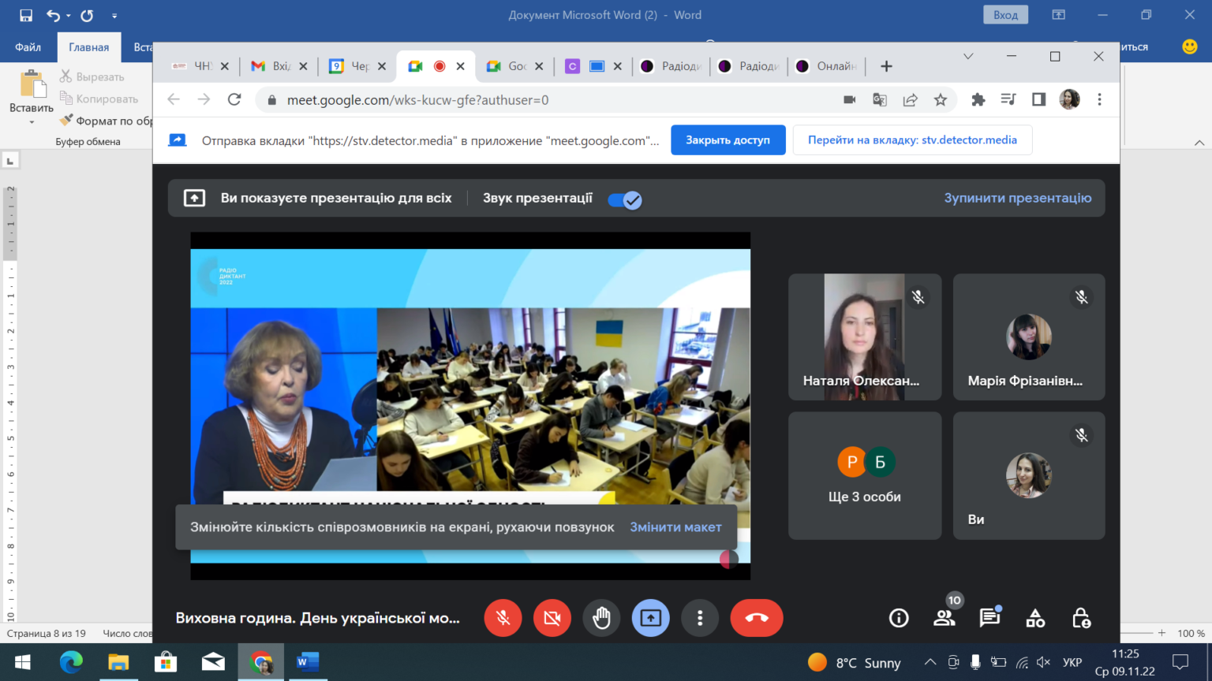The height and width of the screenshot is (681, 1212).
Task: Switch to the Главная ribbon tab
Action: click(x=88, y=47)
